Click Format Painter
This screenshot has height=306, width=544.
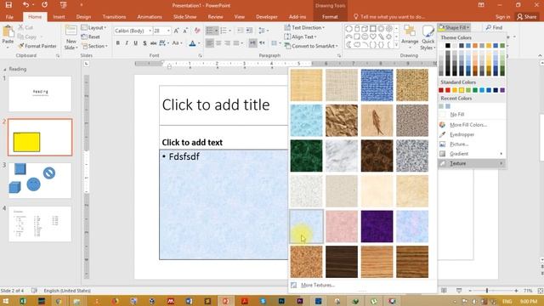37,46
